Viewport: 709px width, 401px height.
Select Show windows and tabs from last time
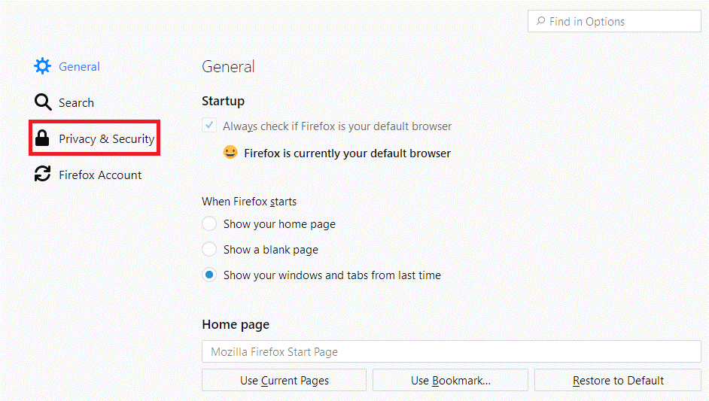coord(209,275)
